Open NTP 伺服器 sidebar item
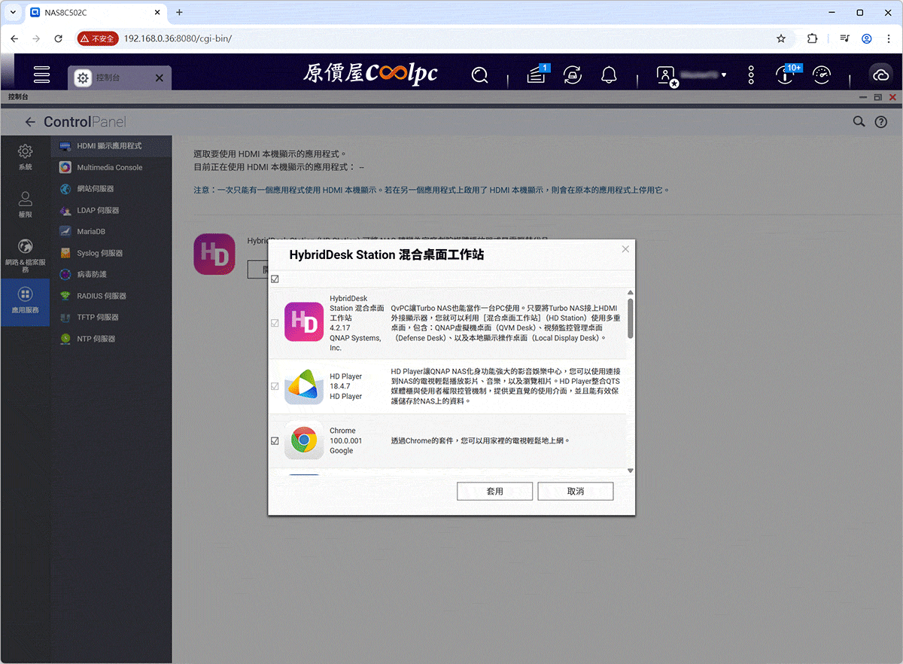903x664 pixels. click(x=111, y=339)
